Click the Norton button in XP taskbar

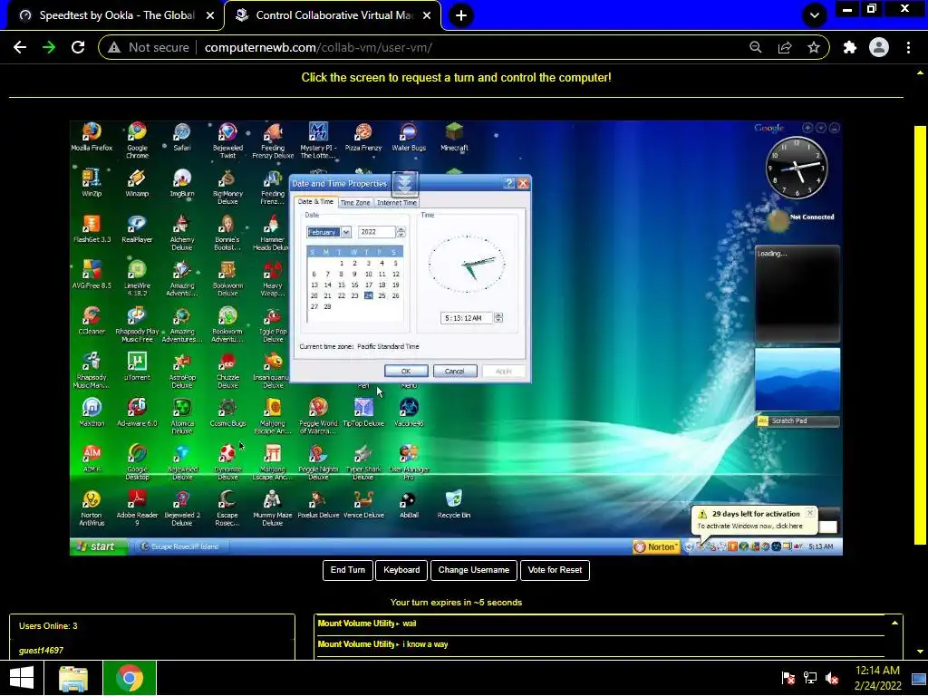pyautogui.click(x=656, y=546)
